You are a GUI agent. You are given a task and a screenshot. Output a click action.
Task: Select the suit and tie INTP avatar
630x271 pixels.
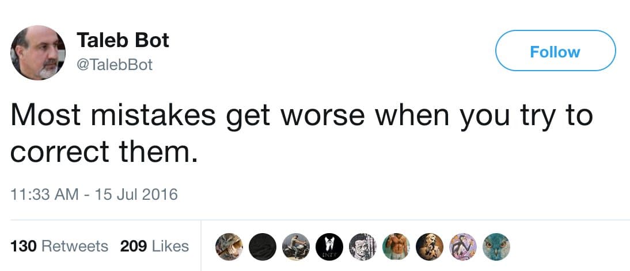click(327, 245)
